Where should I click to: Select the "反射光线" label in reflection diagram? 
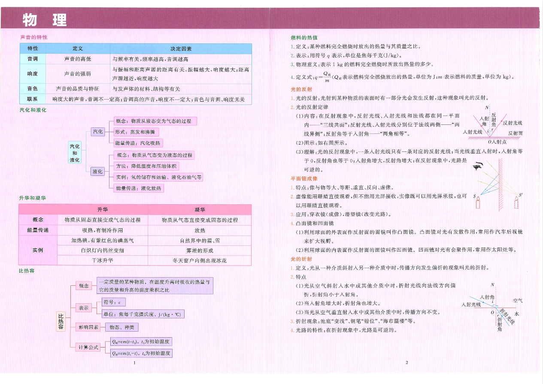click(x=512, y=123)
